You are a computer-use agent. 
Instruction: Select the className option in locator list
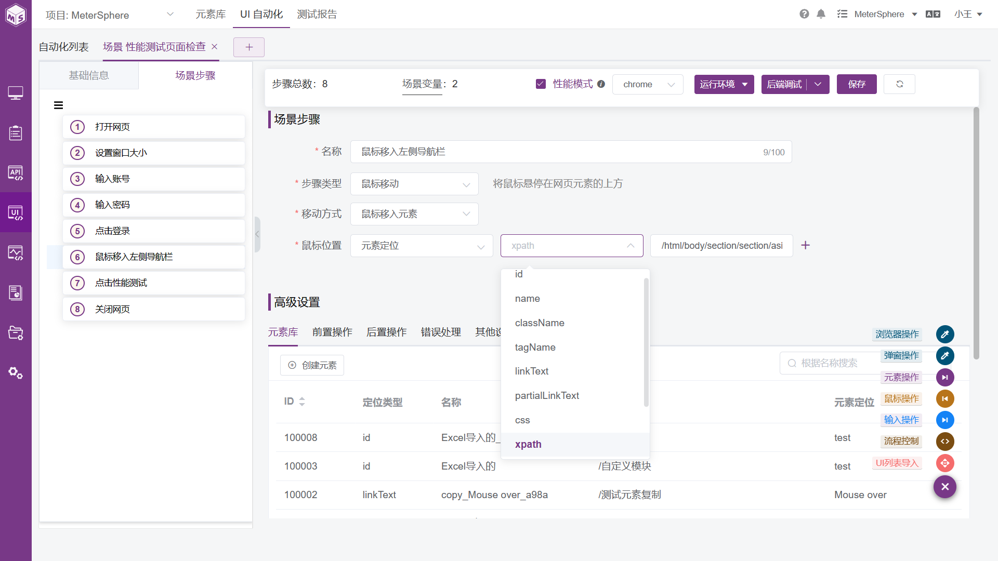(572, 323)
